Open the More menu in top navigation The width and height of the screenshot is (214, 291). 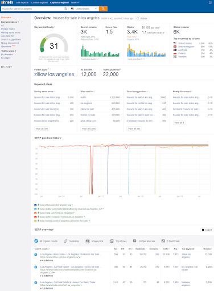click(75, 2)
